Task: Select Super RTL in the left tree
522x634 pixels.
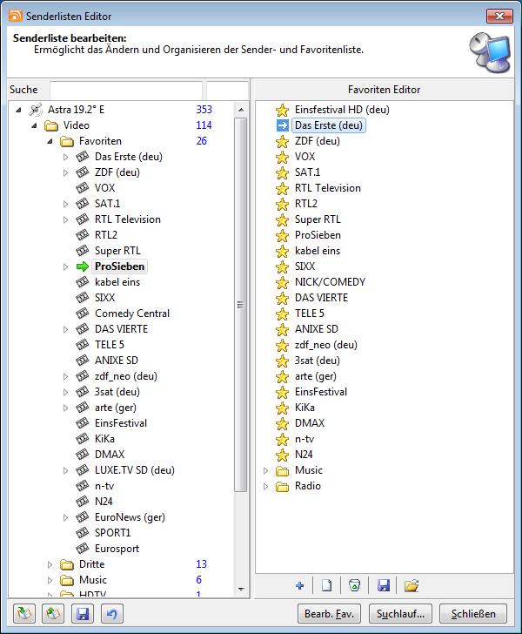Action: tap(117, 251)
